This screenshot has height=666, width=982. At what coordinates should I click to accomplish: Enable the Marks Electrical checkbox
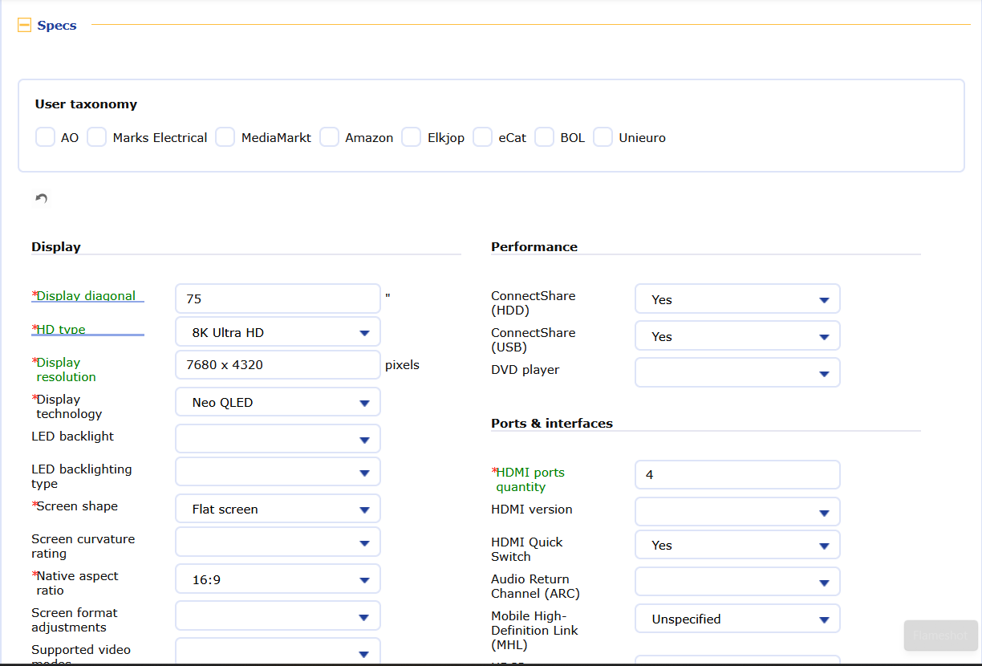(x=97, y=137)
